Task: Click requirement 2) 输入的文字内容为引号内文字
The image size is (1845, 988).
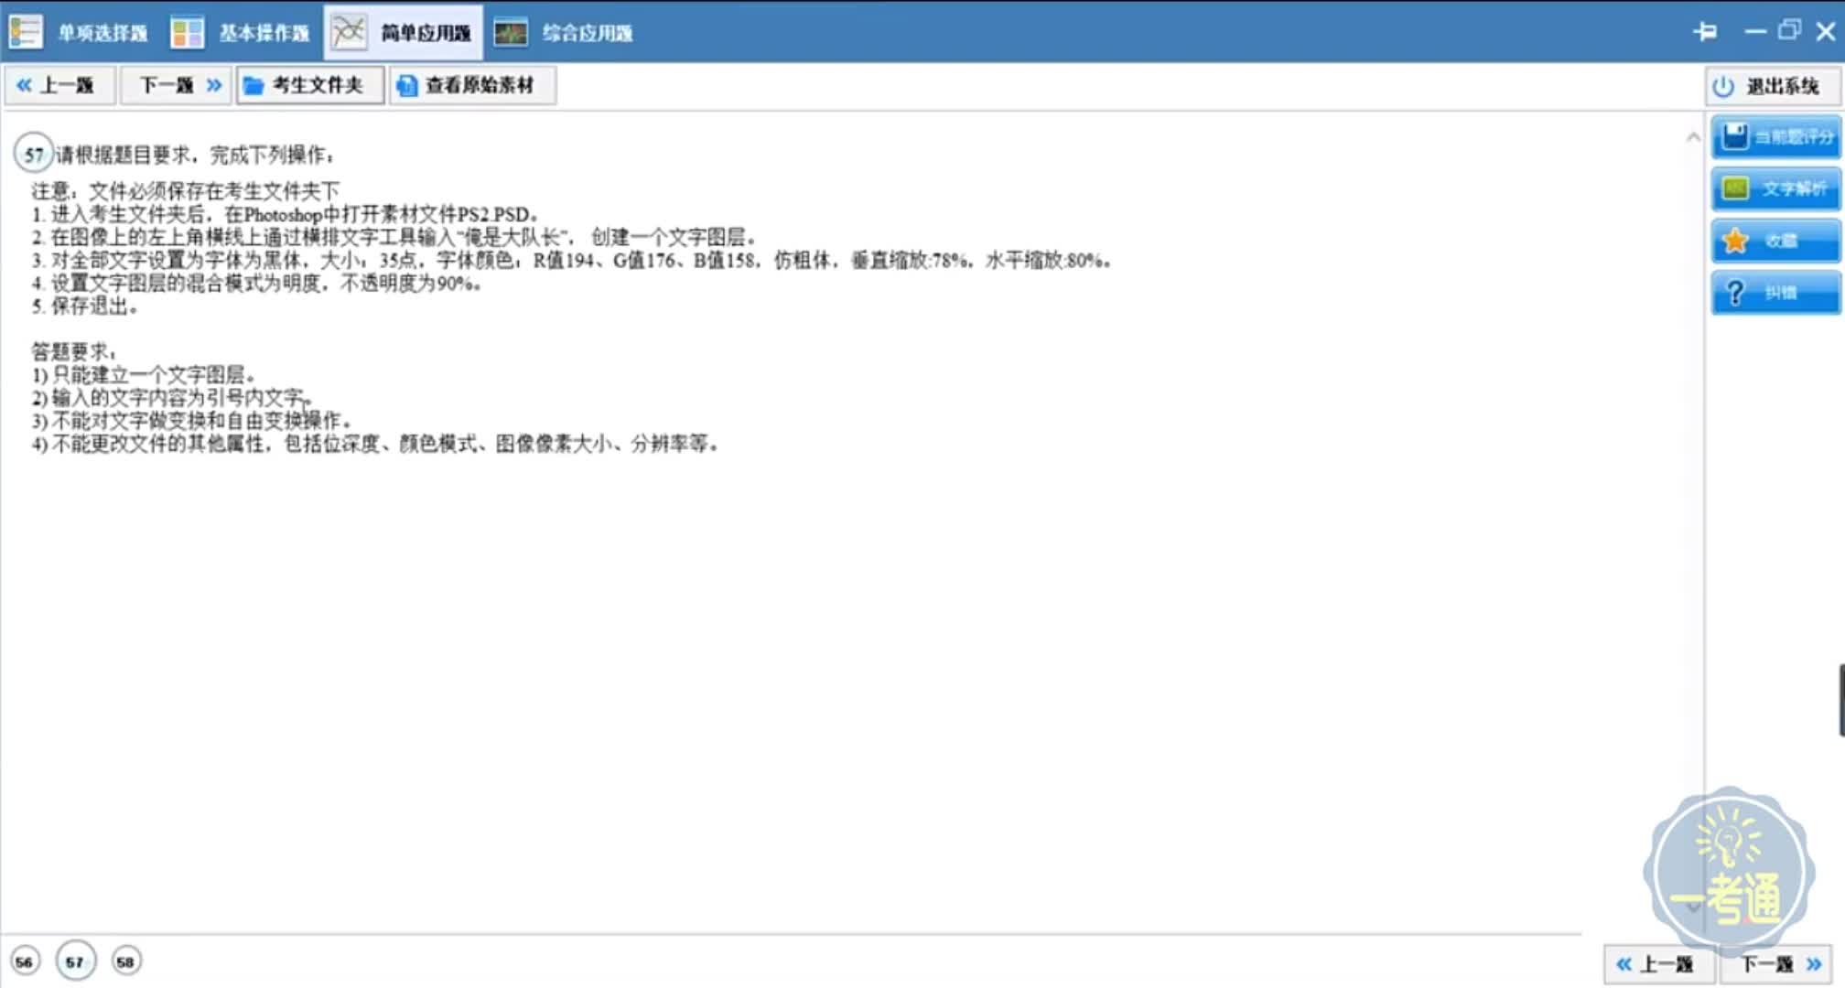Action: 172,398
